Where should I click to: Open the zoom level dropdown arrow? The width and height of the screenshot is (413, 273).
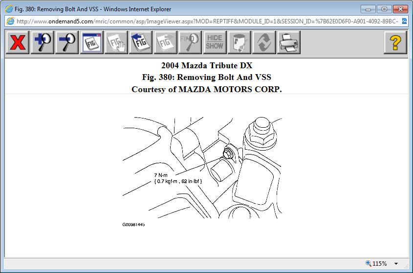pyautogui.click(x=396, y=264)
